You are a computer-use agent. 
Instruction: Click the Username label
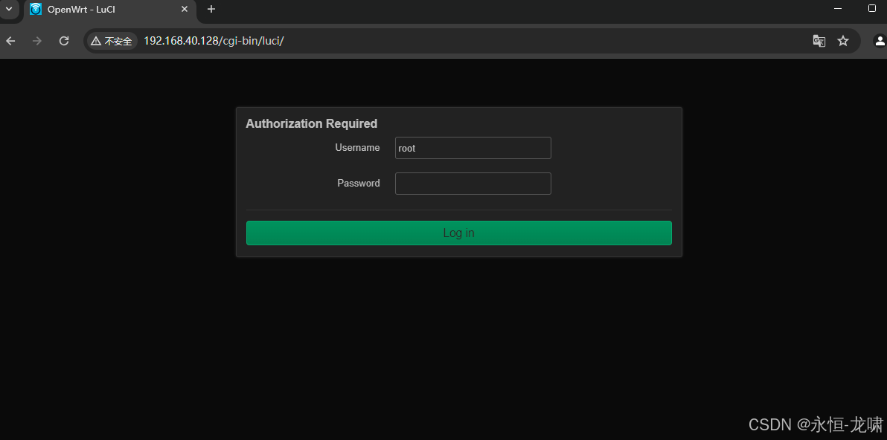[357, 147]
